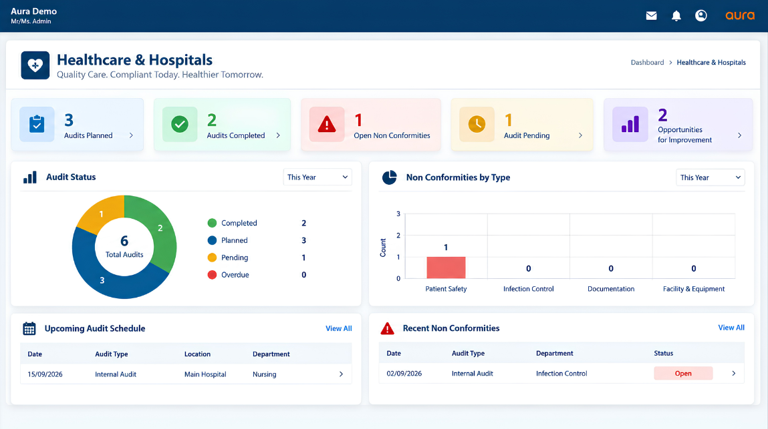Open the Audit Status This Year dropdown
This screenshot has width=768, height=429.
click(x=317, y=177)
